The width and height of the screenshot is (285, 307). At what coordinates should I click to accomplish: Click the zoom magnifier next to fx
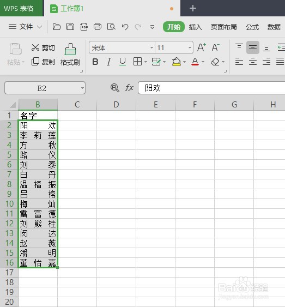115,88
